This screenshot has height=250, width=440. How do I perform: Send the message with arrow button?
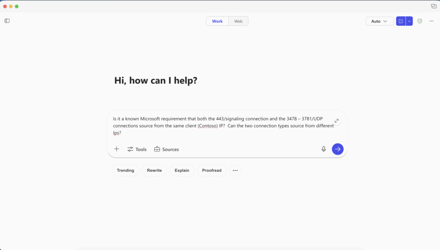tap(337, 149)
